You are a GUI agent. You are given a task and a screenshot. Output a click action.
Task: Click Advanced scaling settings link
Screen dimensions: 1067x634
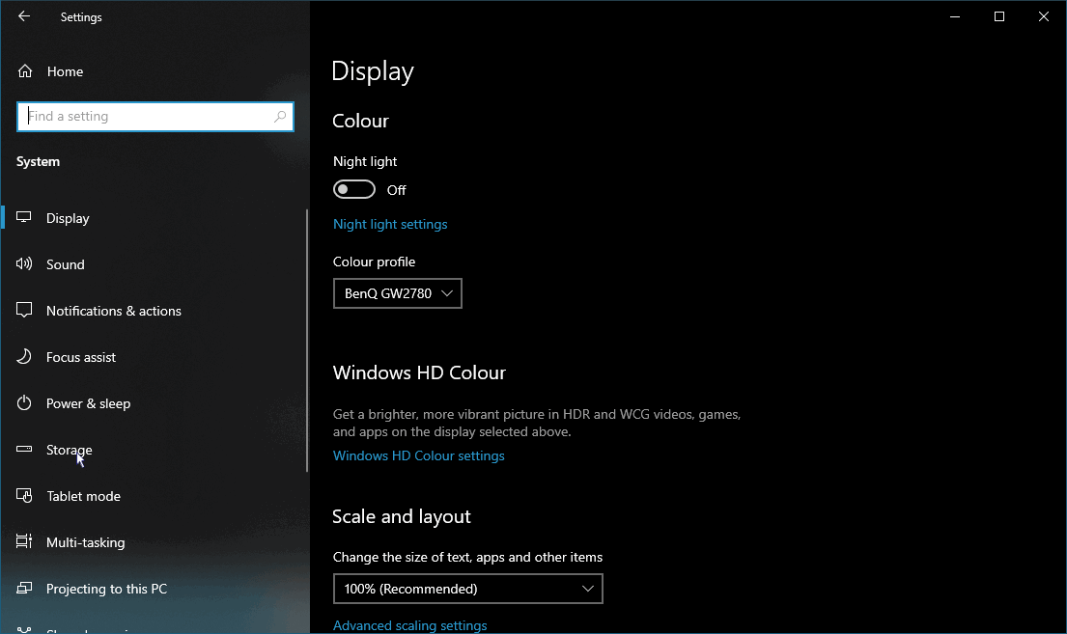(409, 625)
